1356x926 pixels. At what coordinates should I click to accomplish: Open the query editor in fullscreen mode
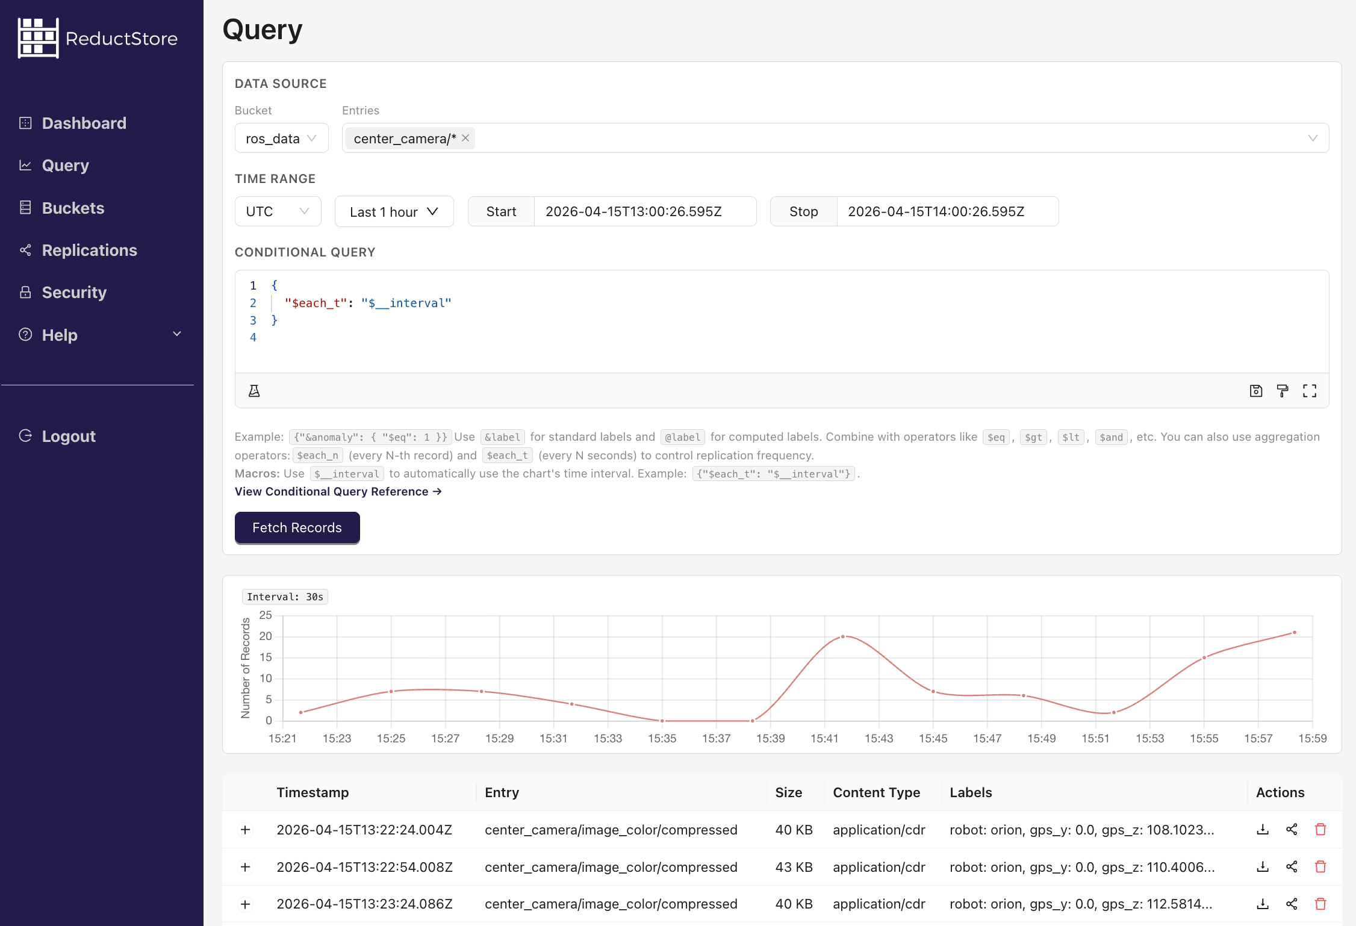pos(1310,391)
